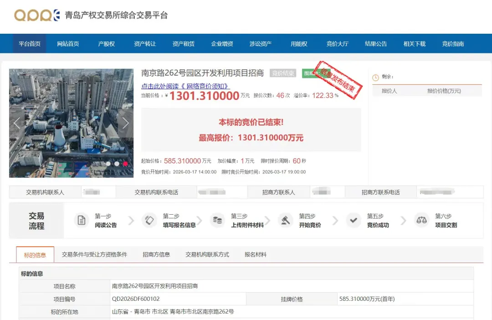Click the current price 1301.310000
This screenshot has width=492, height=320.
[205, 96]
